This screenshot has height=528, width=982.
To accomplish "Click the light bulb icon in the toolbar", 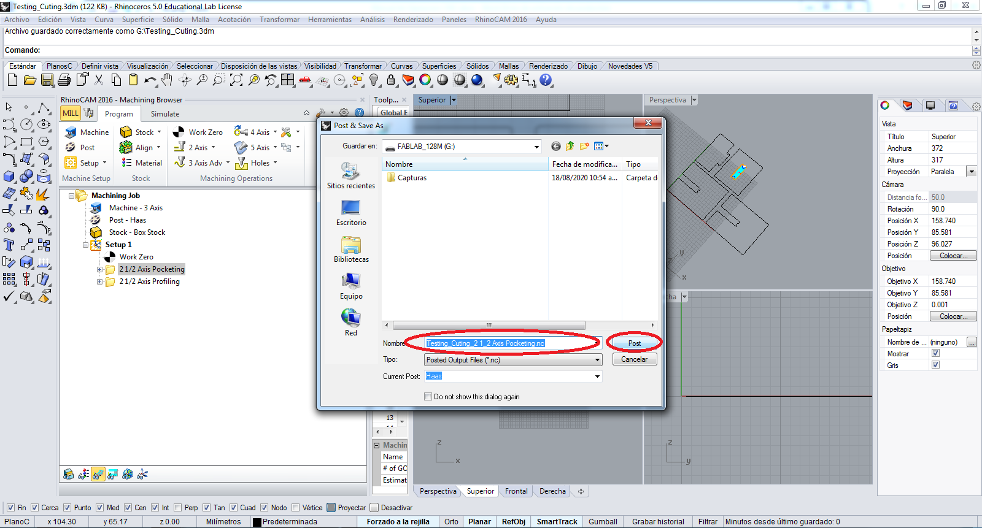I will pyautogui.click(x=374, y=80).
